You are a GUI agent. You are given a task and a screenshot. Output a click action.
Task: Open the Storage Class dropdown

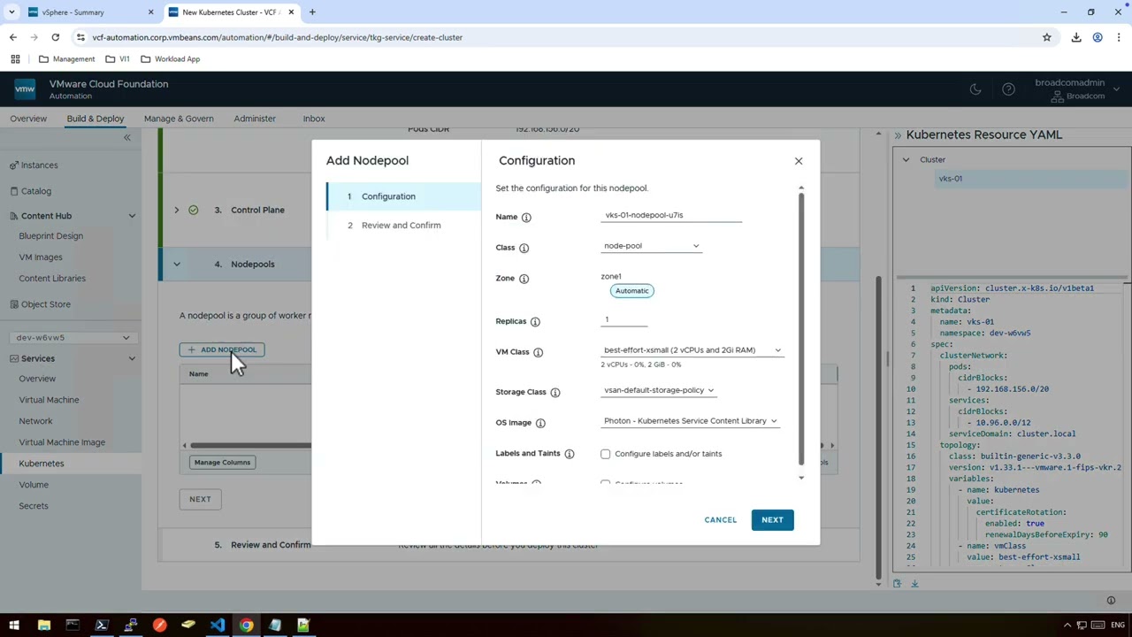659,390
